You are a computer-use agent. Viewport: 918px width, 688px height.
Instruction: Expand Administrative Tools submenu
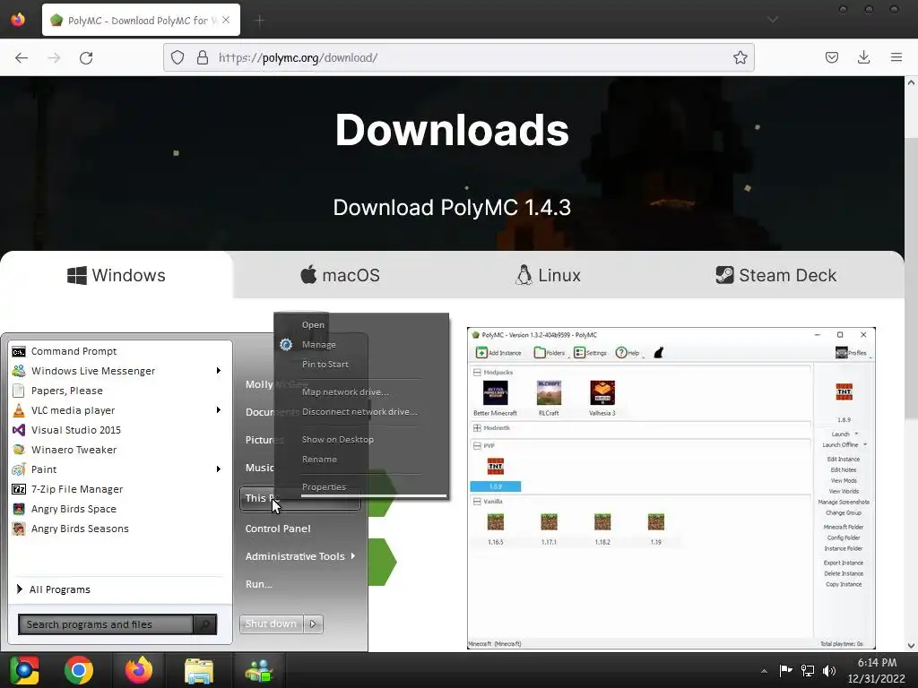tap(300, 556)
